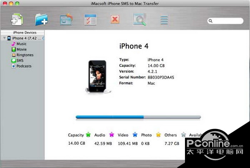Click the yellow minimize window button
The height and width of the screenshot is (168, 250).
pyautogui.click(x=11, y=3)
